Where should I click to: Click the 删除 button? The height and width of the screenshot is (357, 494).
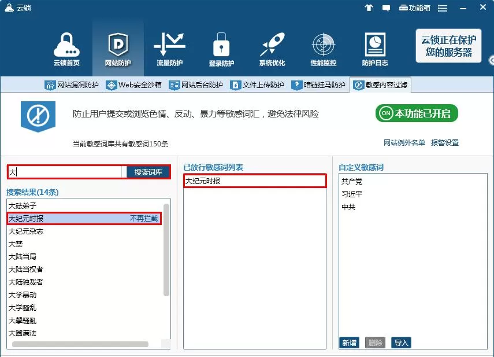tap(375, 343)
